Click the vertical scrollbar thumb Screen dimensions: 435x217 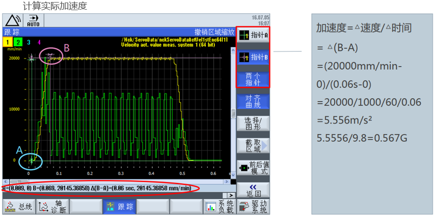pyautogui.click(x=233, y=113)
